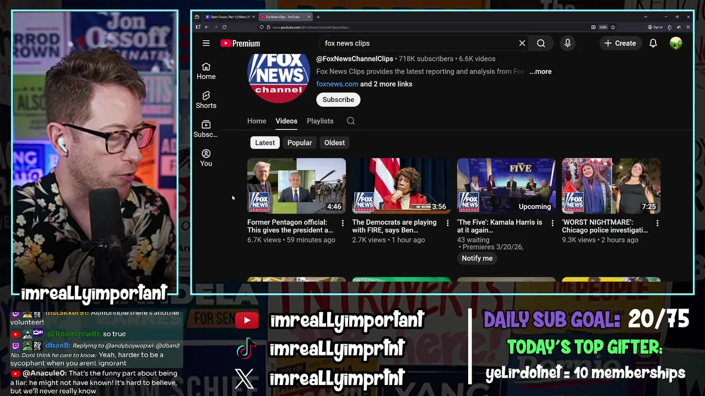Viewport: 705px width, 396px height.
Task: Open the Former Pentagon official video thumbnail
Action: click(296, 186)
